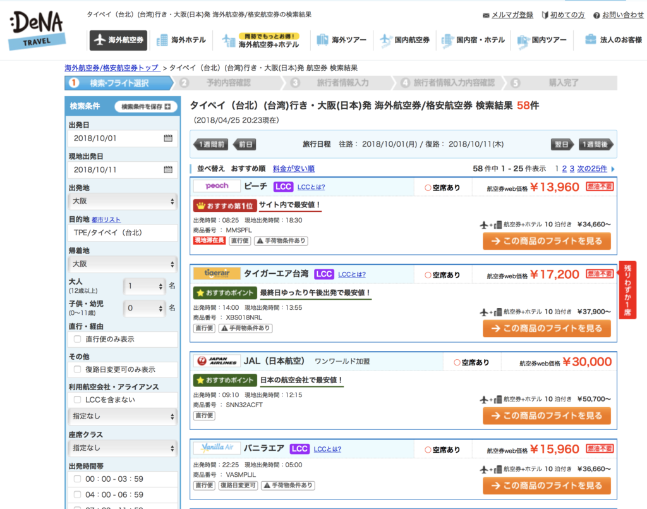Select the 国内ツアー nav tab
647x509 pixels.
pos(542,40)
